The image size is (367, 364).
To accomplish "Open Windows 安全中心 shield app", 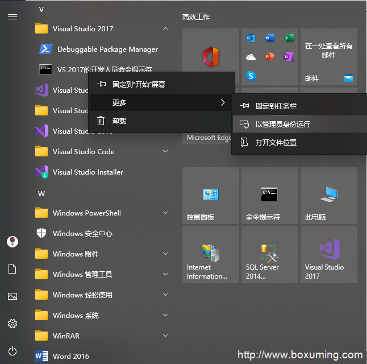I will [101, 233].
